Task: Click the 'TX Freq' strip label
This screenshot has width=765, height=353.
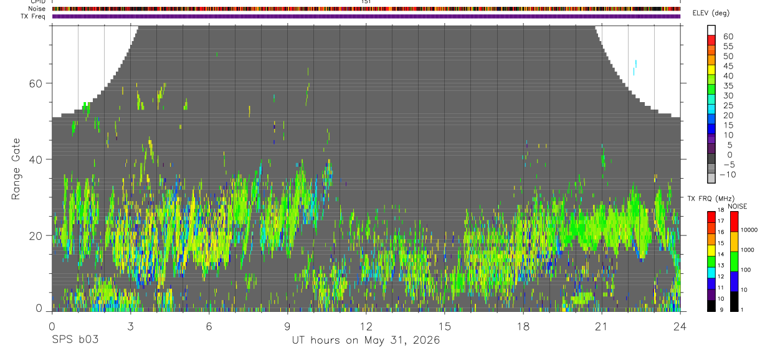Action: (x=34, y=16)
